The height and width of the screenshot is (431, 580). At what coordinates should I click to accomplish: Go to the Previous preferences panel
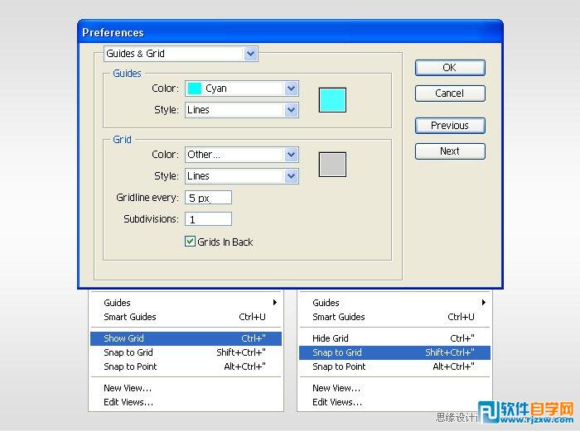pos(450,126)
